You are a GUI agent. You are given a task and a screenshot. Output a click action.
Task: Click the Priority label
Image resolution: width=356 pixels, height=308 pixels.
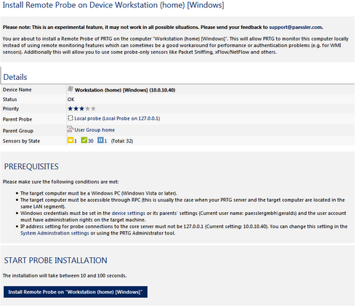coord(11,109)
